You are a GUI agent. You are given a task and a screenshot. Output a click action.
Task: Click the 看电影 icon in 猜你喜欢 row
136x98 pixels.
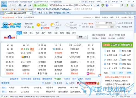(55, 83)
